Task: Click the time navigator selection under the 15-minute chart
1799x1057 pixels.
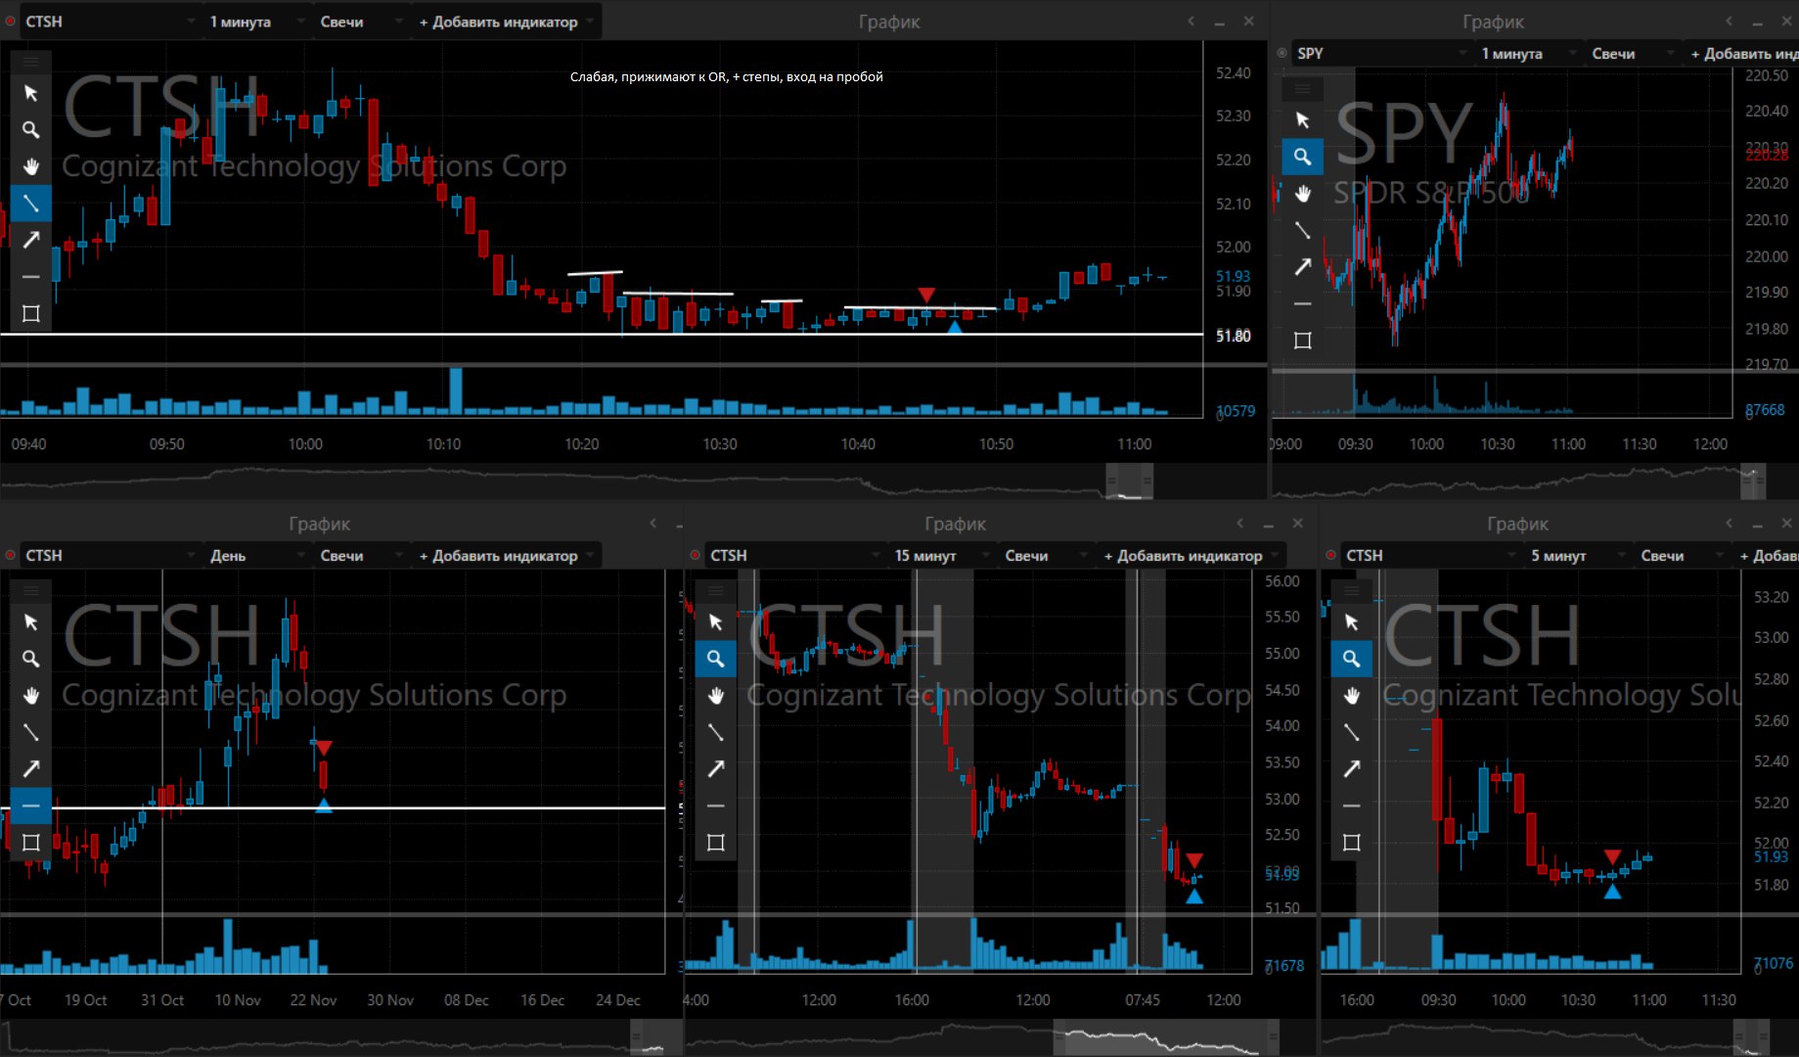Action: point(1166,1037)
